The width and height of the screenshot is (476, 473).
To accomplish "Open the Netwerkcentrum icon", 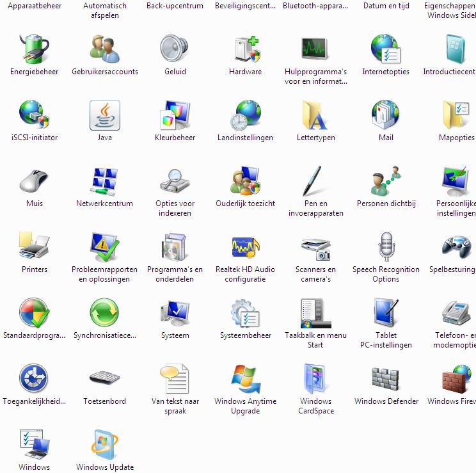I will click(x=105, y=180).
